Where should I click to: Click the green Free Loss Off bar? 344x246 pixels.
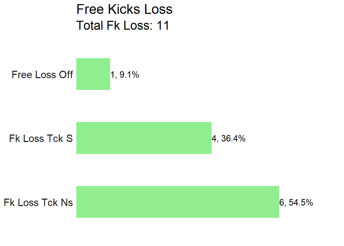pyautogui.click(x=93, y=74)
